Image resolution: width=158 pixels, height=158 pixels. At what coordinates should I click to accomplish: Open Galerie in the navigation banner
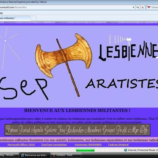(x=51, y=130)
